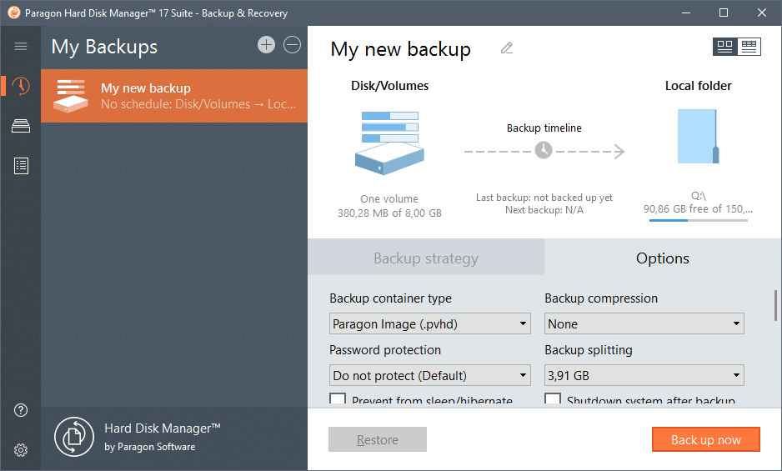Open settings gear in sidebar
782x471 pixels.
(x=21, y=450)
